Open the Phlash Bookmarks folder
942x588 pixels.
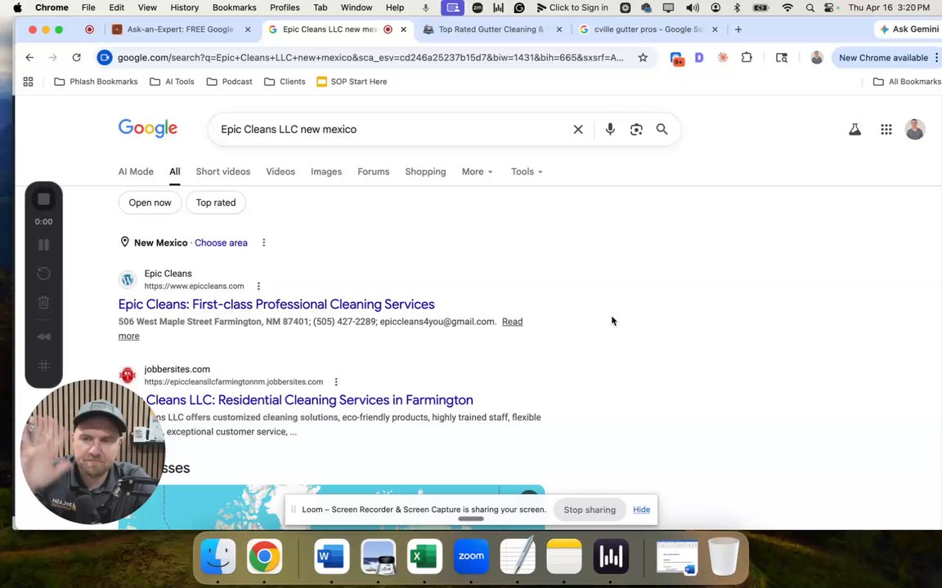pos(96,82)
